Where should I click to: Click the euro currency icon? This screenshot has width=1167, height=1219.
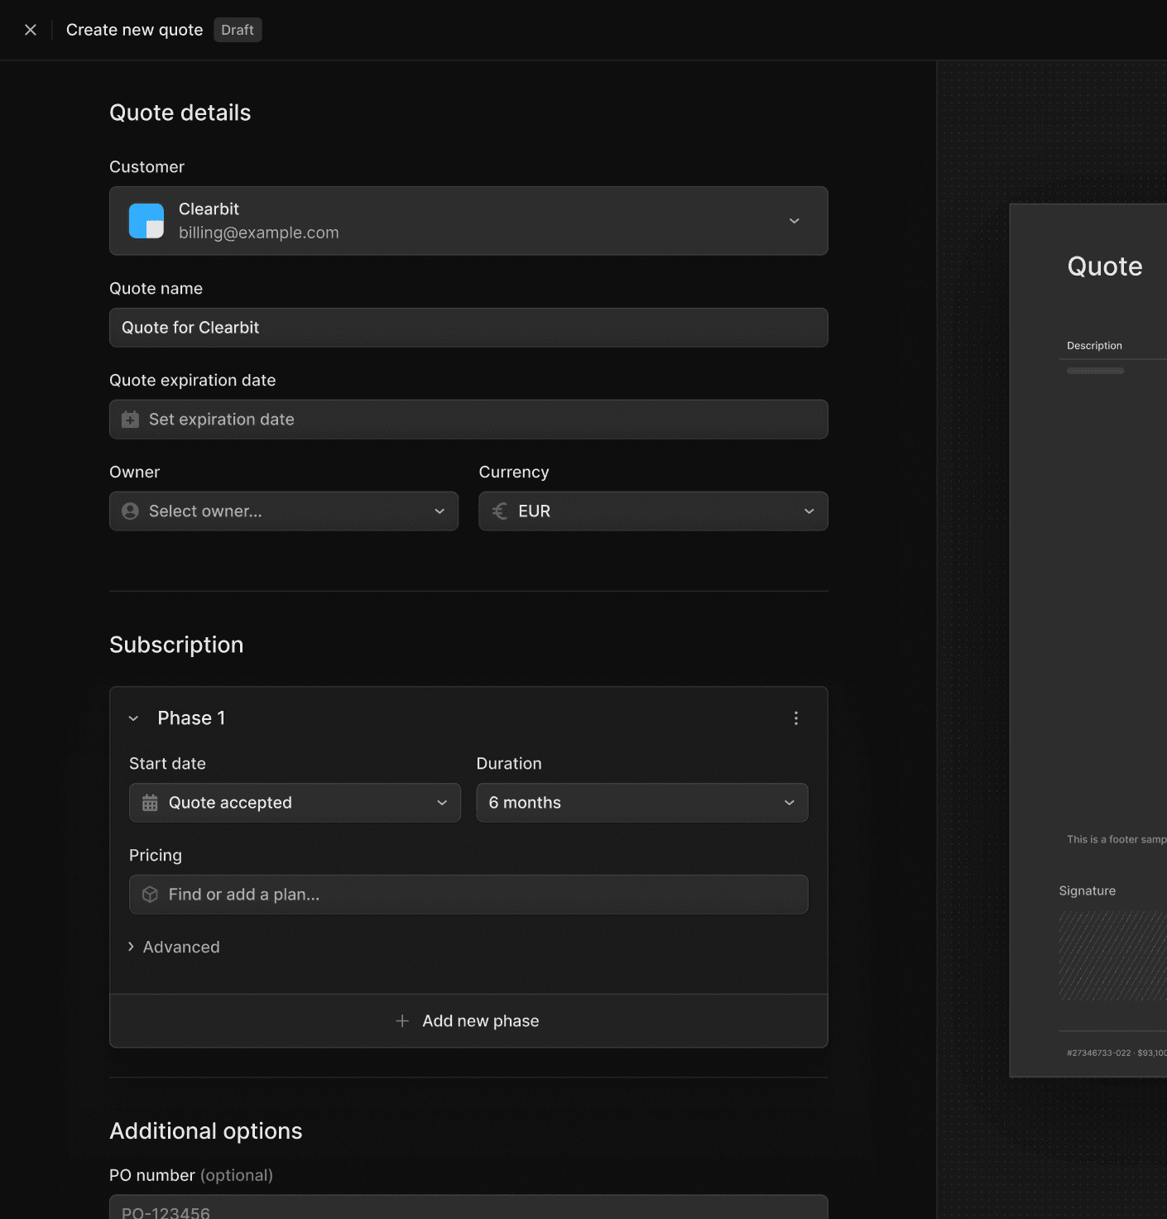(x=500, y=511)
